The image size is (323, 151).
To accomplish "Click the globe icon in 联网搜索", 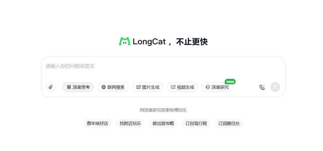I will [x=103, y=87].
